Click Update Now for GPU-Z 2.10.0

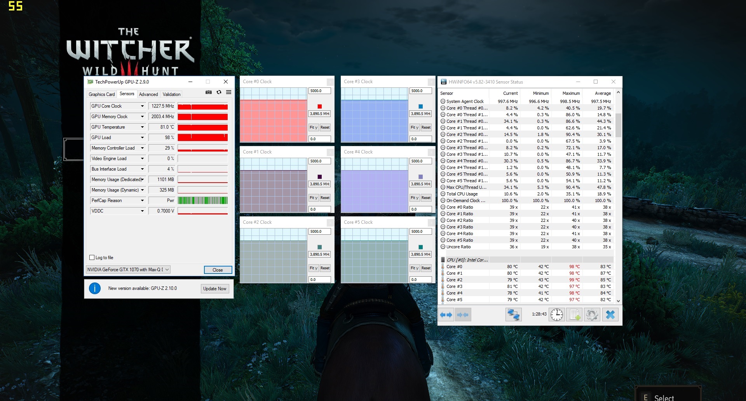214,289
